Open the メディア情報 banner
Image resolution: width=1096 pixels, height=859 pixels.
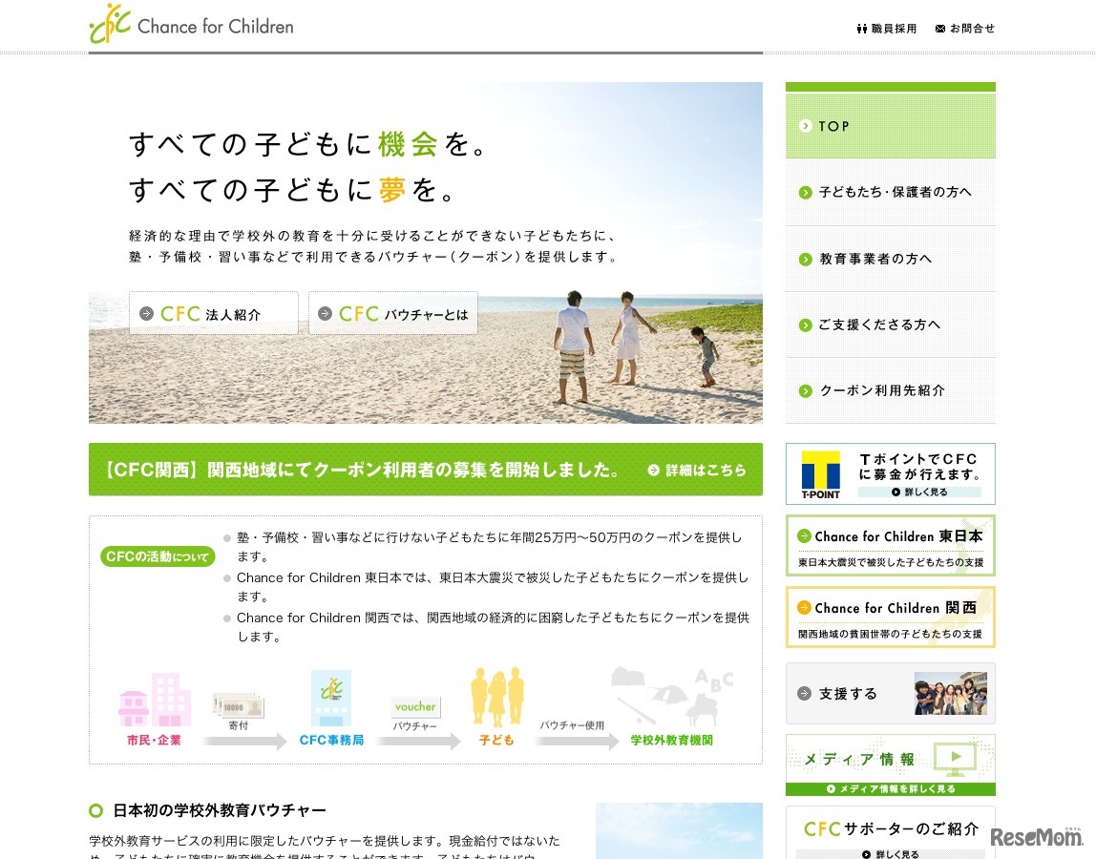(891, 765)
